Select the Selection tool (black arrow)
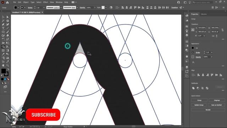The image size is (227, 128). click(3, 17)
